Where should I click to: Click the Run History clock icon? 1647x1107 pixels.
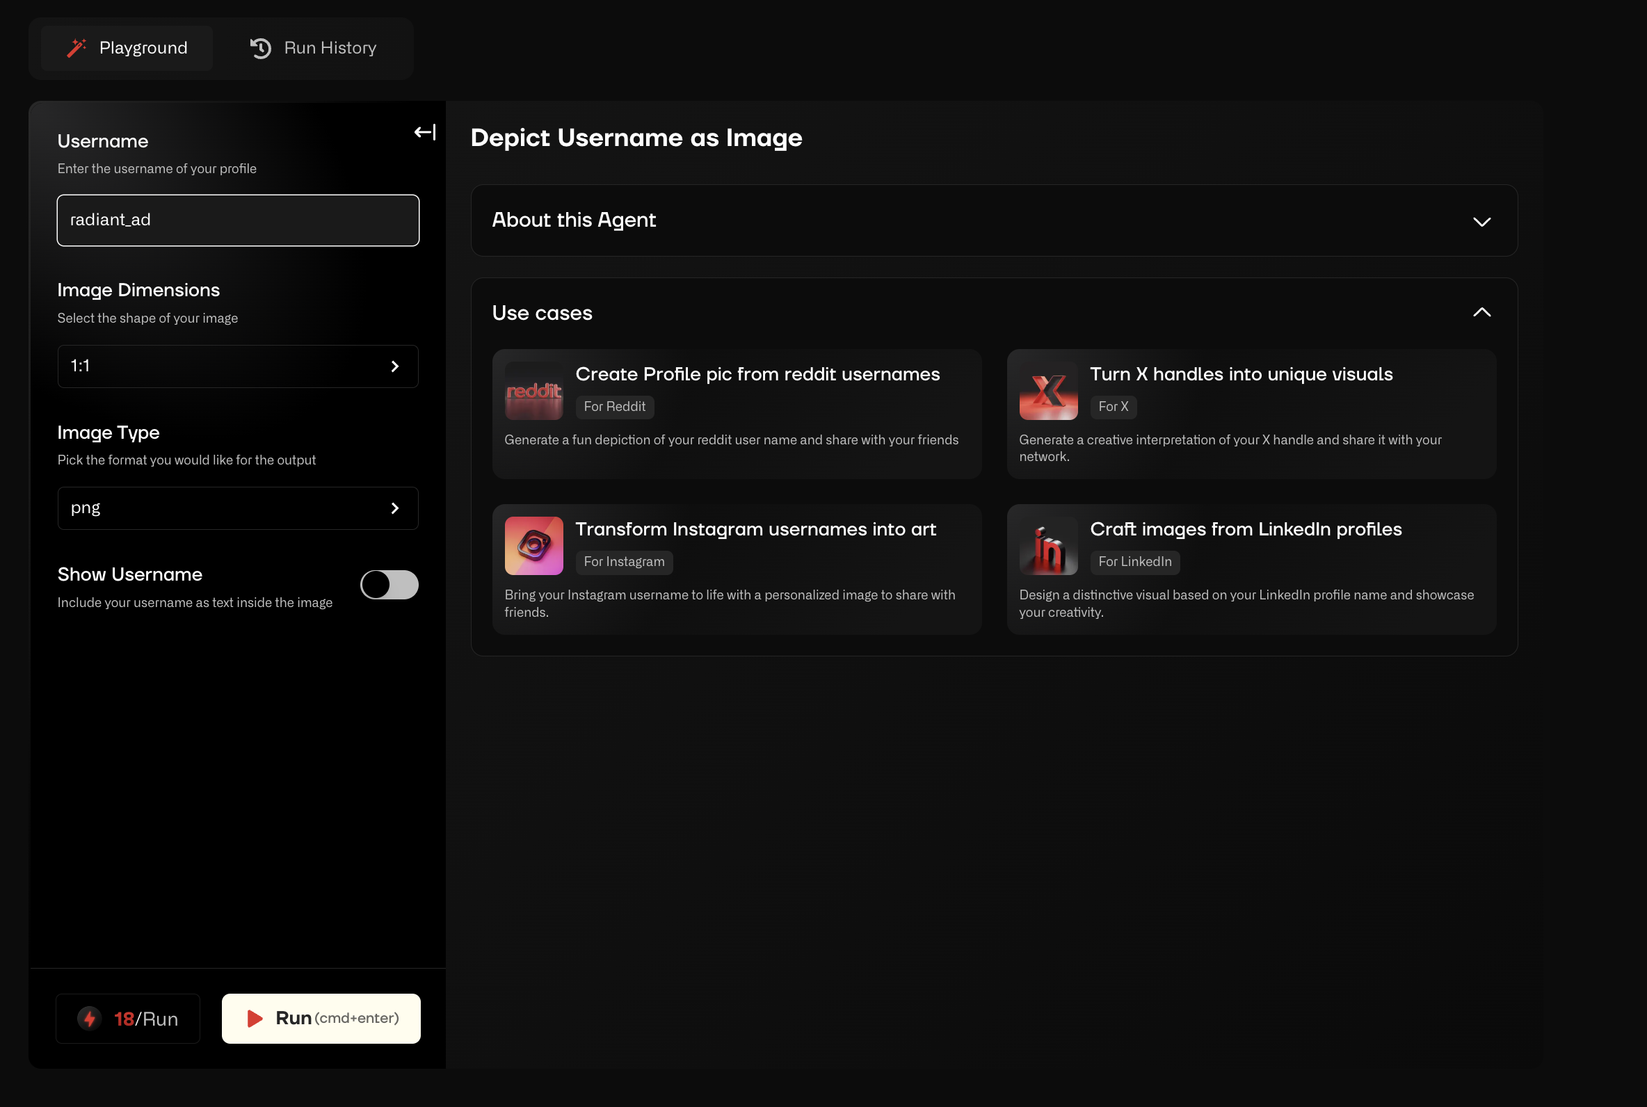coord(261,48)
